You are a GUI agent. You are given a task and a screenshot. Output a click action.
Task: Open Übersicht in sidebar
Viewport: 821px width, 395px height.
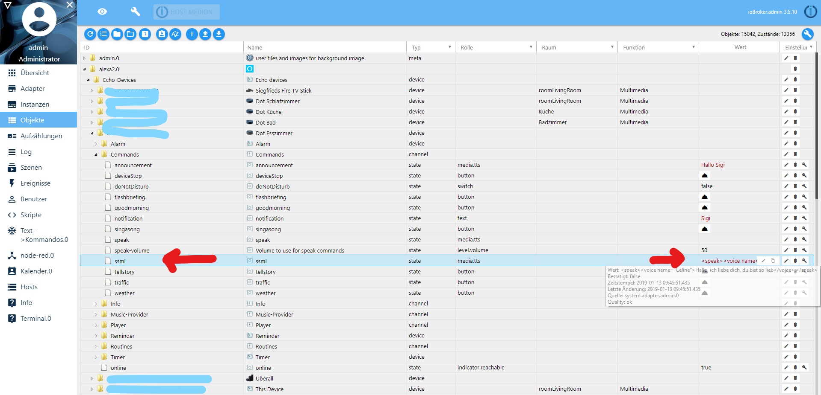(38, 73)
